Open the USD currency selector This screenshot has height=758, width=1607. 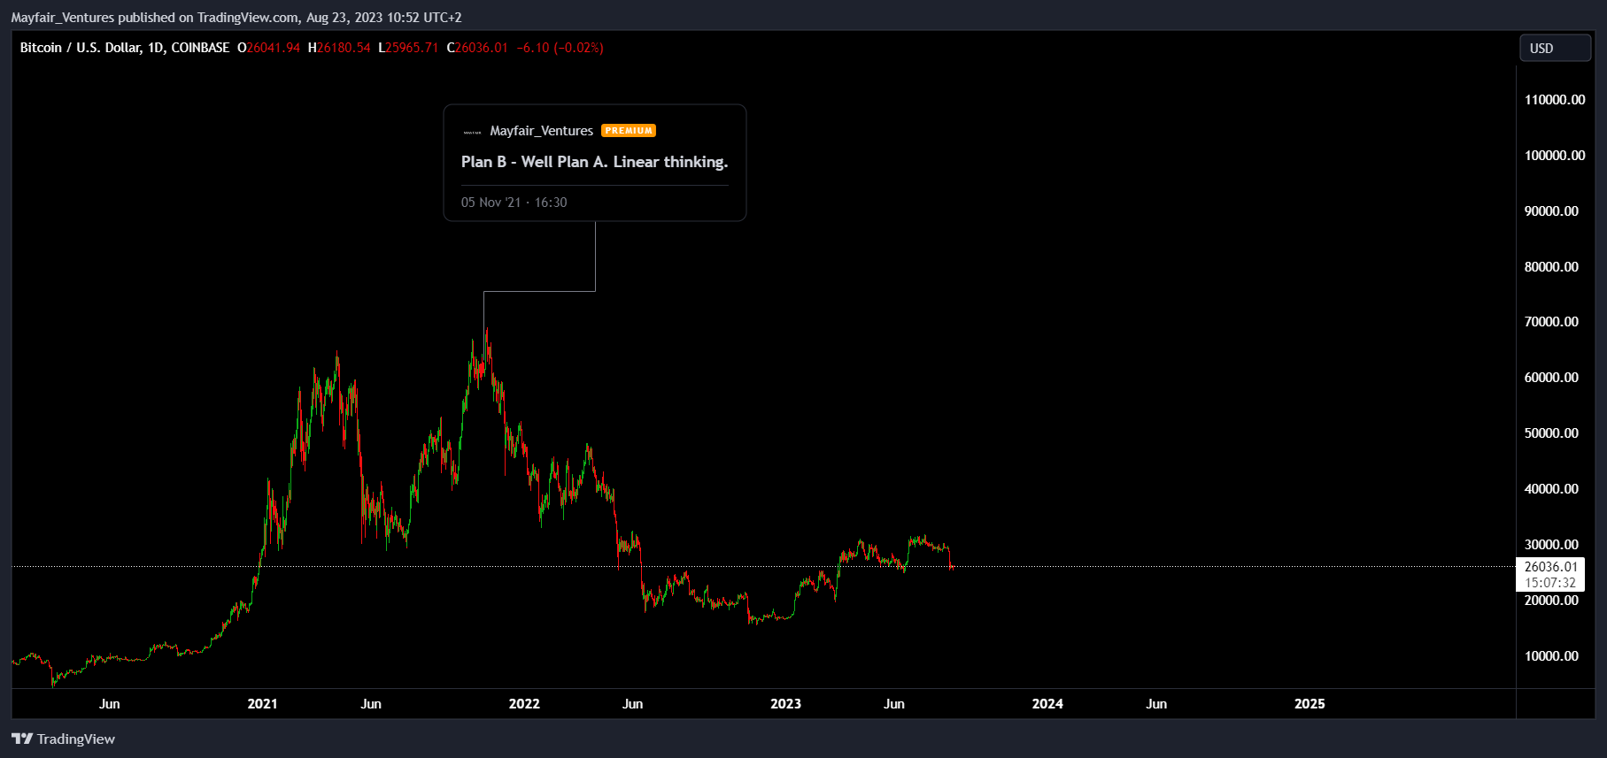1555,49
